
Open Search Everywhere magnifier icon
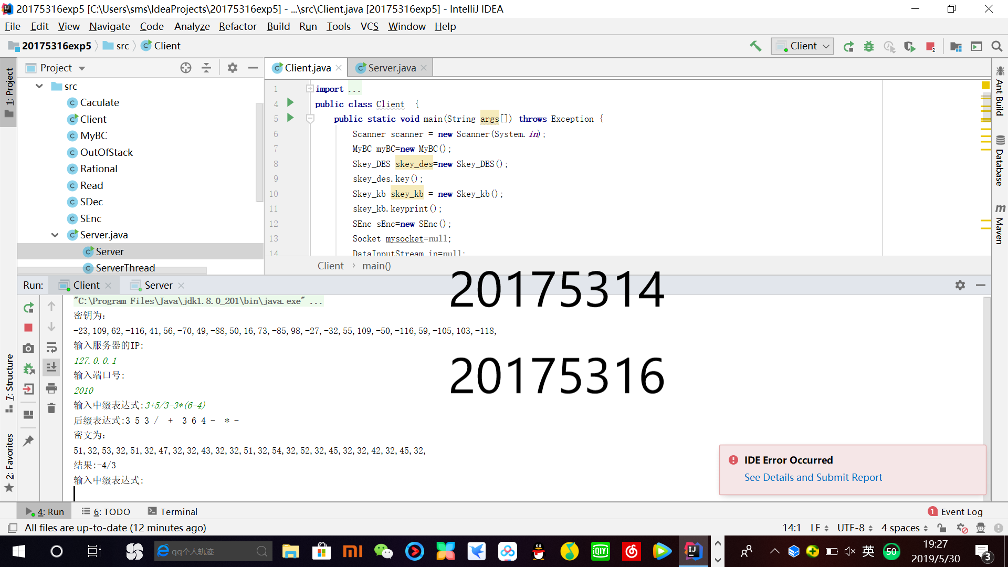997,46
